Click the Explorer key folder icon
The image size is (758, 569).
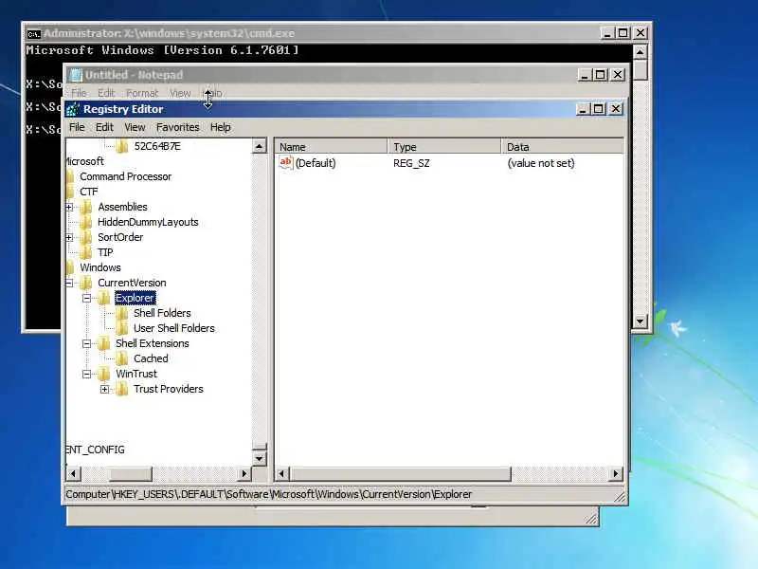point(104,298)
